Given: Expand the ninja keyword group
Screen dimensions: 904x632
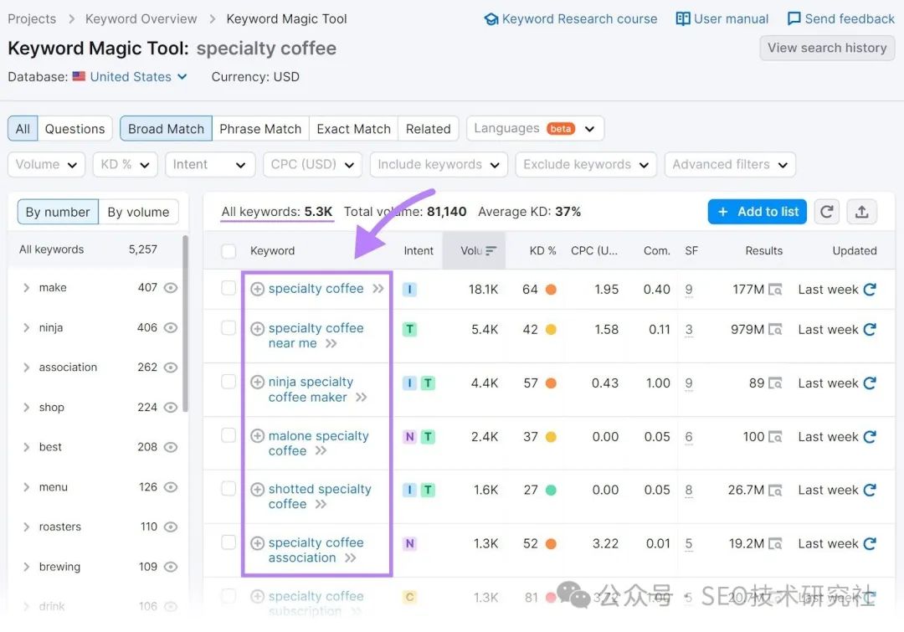Looking at the screenshot, I should (x=27, y=328).
